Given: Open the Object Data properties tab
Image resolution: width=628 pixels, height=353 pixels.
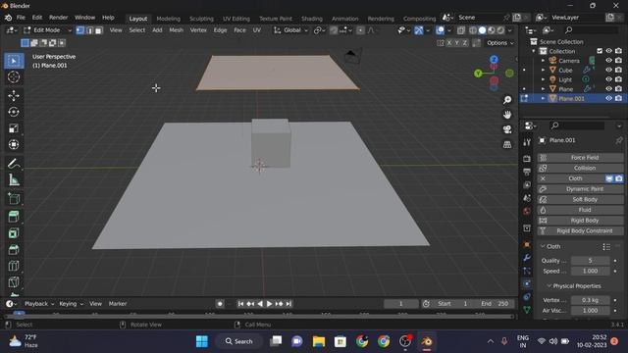Looking at the screenshot, I should [527, 310].
